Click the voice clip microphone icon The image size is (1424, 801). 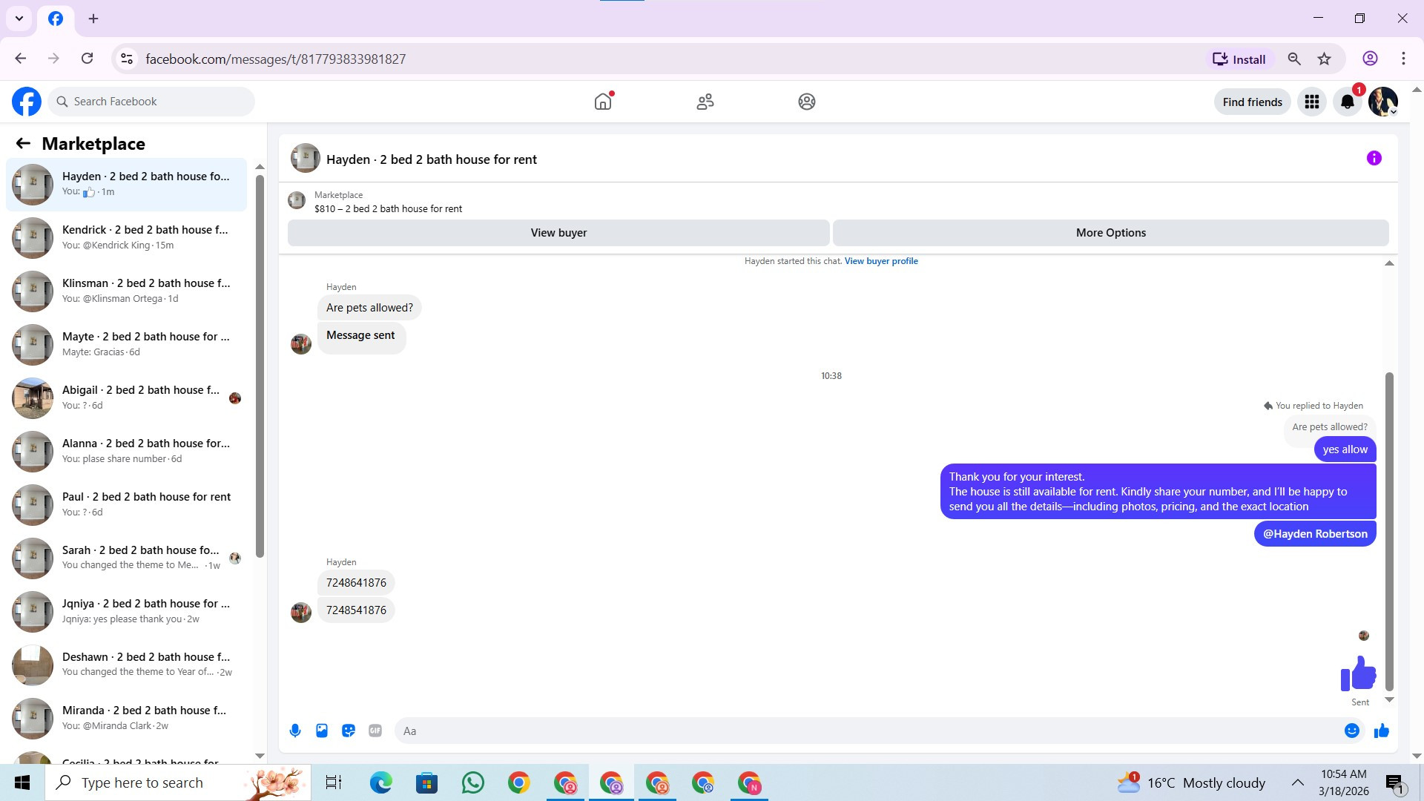295,731
